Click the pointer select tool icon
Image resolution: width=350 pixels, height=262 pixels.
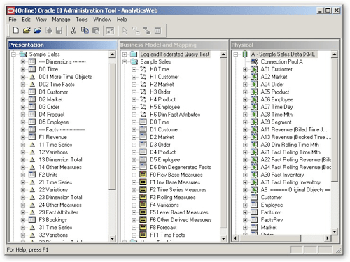125,31
